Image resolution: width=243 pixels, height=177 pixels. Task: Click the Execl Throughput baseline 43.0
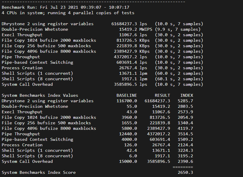click(132, 112)
